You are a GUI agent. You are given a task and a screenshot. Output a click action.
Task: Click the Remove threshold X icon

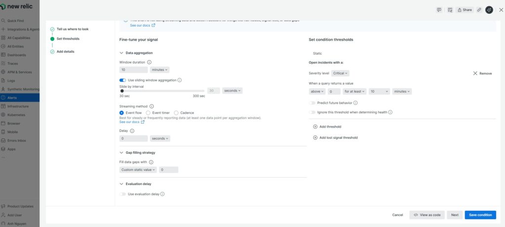tap(475, 73)
